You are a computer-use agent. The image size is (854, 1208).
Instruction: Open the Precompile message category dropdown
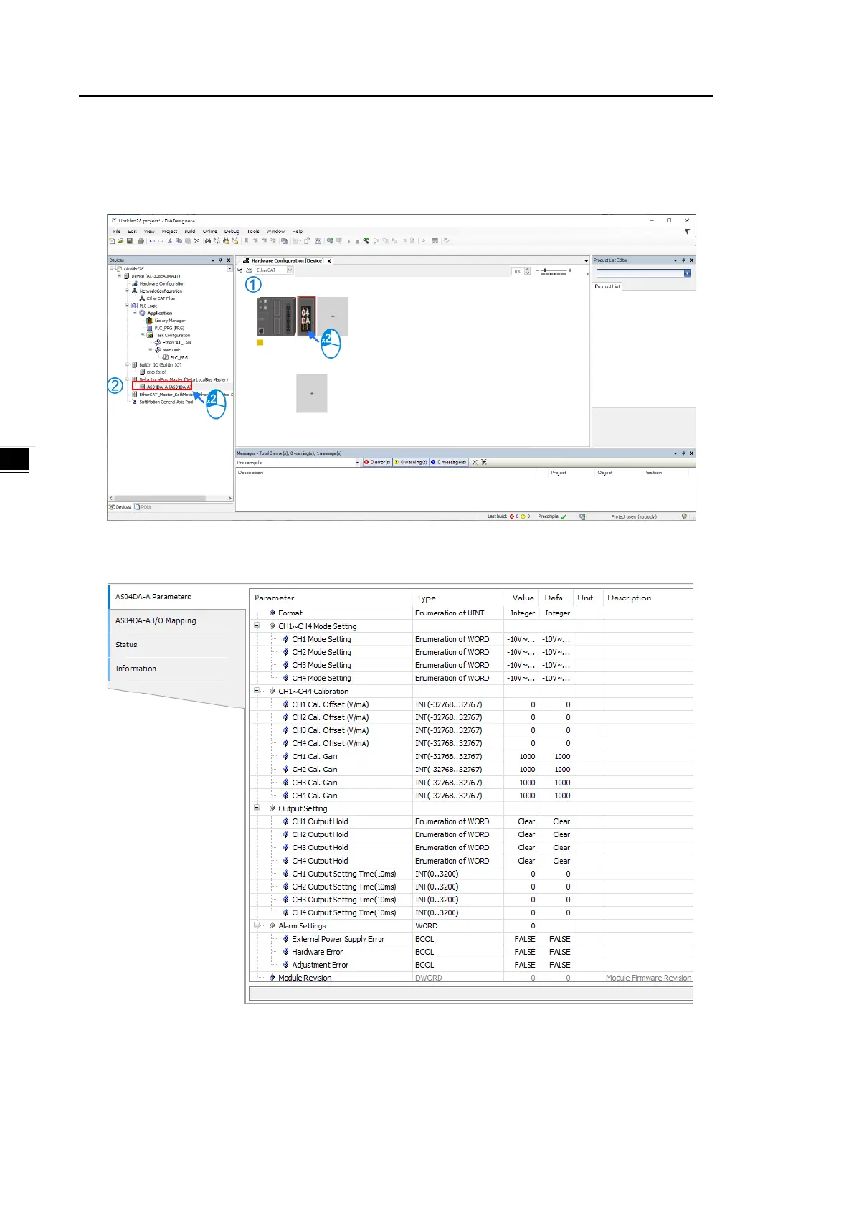pos(357,463)
